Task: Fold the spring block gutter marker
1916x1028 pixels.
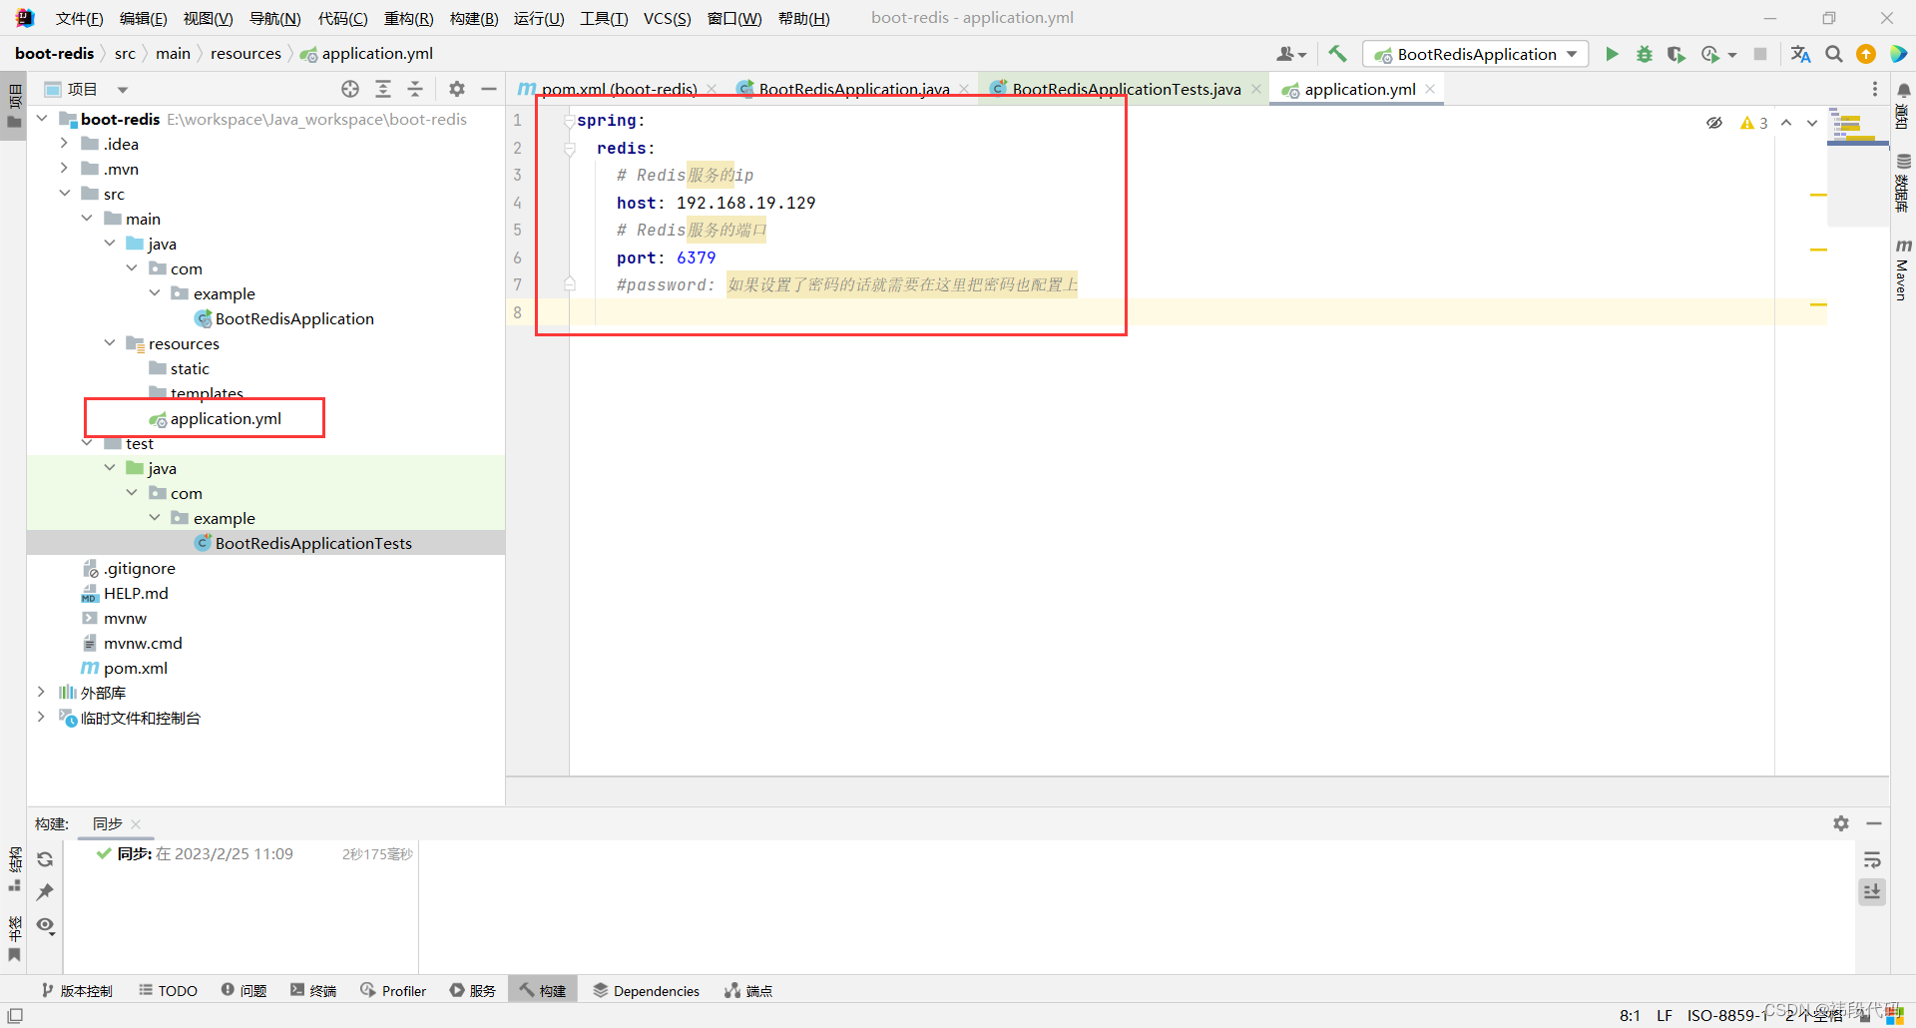Action: 569,121
